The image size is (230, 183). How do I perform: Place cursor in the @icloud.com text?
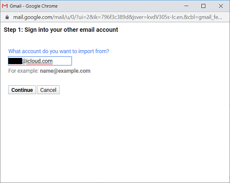[x=37, y=61]
